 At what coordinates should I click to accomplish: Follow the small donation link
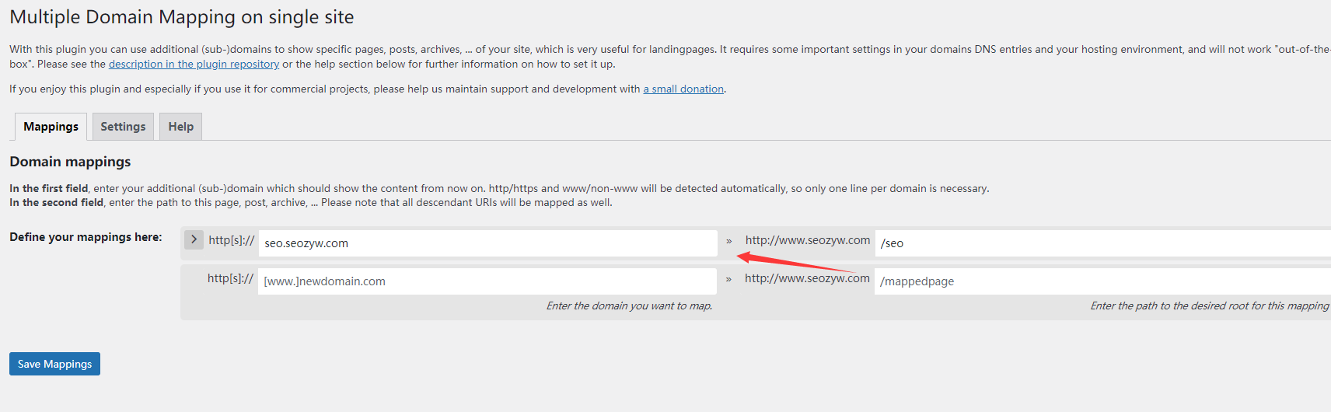pos(683,89)
